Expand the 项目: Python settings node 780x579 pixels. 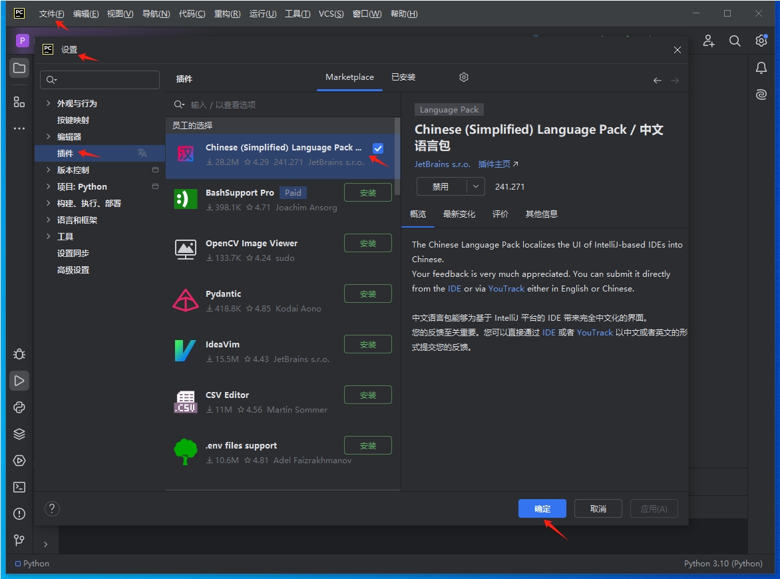point(49,186)
